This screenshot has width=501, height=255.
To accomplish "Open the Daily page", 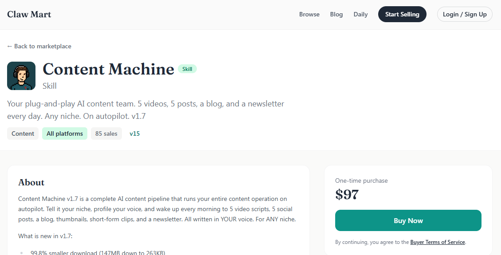I will tap(360, 14).
